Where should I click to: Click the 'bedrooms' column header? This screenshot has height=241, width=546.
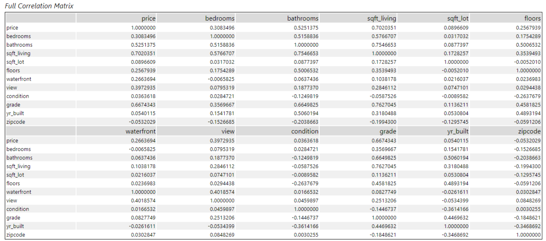tap(220, 18)
